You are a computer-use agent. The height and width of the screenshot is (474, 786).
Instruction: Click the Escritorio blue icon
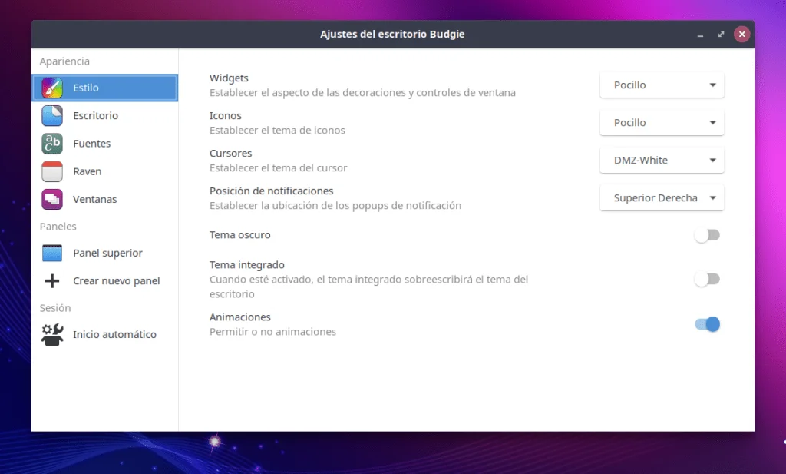coord(52,116)
